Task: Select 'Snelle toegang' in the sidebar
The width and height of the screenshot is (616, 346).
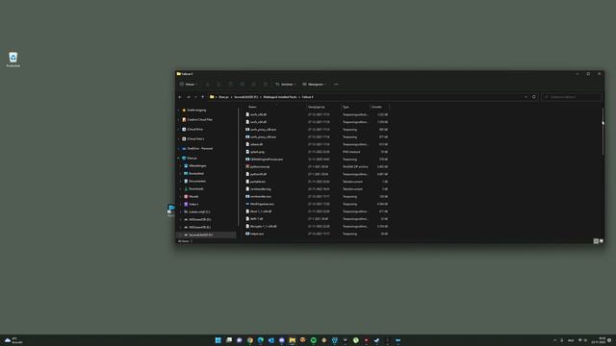Action: pos(196,111)
